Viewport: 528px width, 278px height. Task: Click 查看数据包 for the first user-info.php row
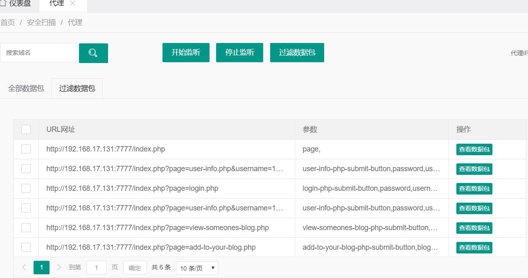tap(474, 169)
